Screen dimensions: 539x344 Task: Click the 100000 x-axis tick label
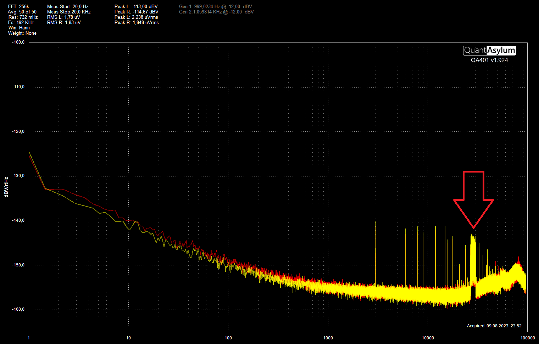coord(527,338)
